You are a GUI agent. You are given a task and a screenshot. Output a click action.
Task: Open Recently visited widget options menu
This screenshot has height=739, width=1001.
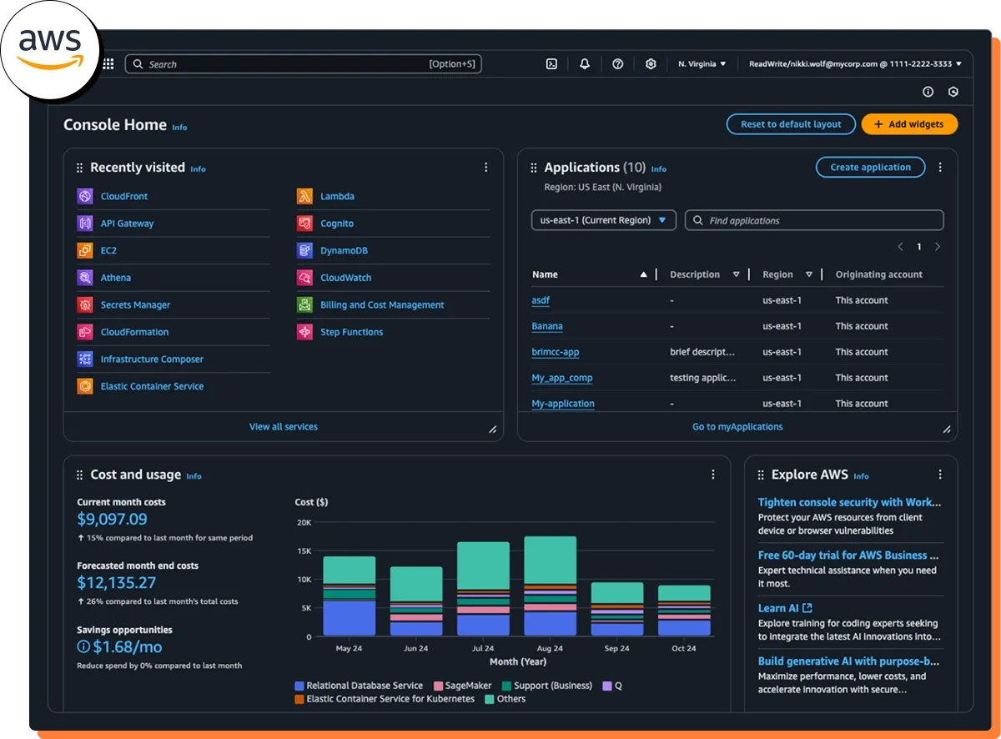click(486, 168)
